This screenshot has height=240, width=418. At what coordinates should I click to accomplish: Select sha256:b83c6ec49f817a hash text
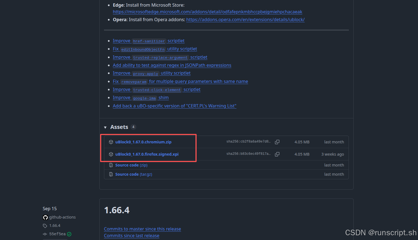(x=248, y=154)
